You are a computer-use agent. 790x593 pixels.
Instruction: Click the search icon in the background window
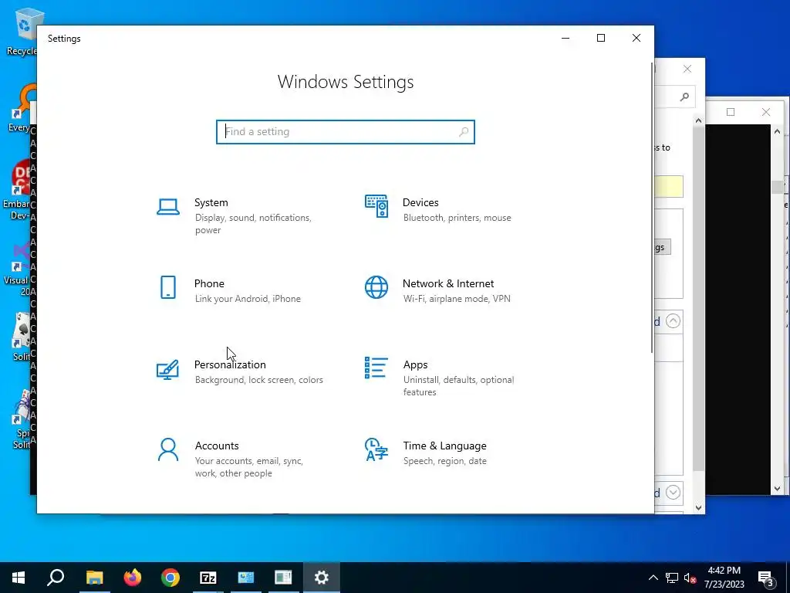[x=684, y=97]
